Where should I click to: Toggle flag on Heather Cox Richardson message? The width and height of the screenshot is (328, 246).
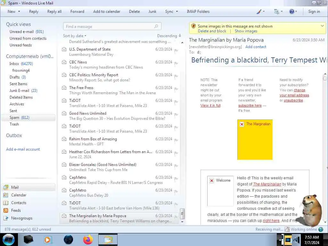coord(176,153)
